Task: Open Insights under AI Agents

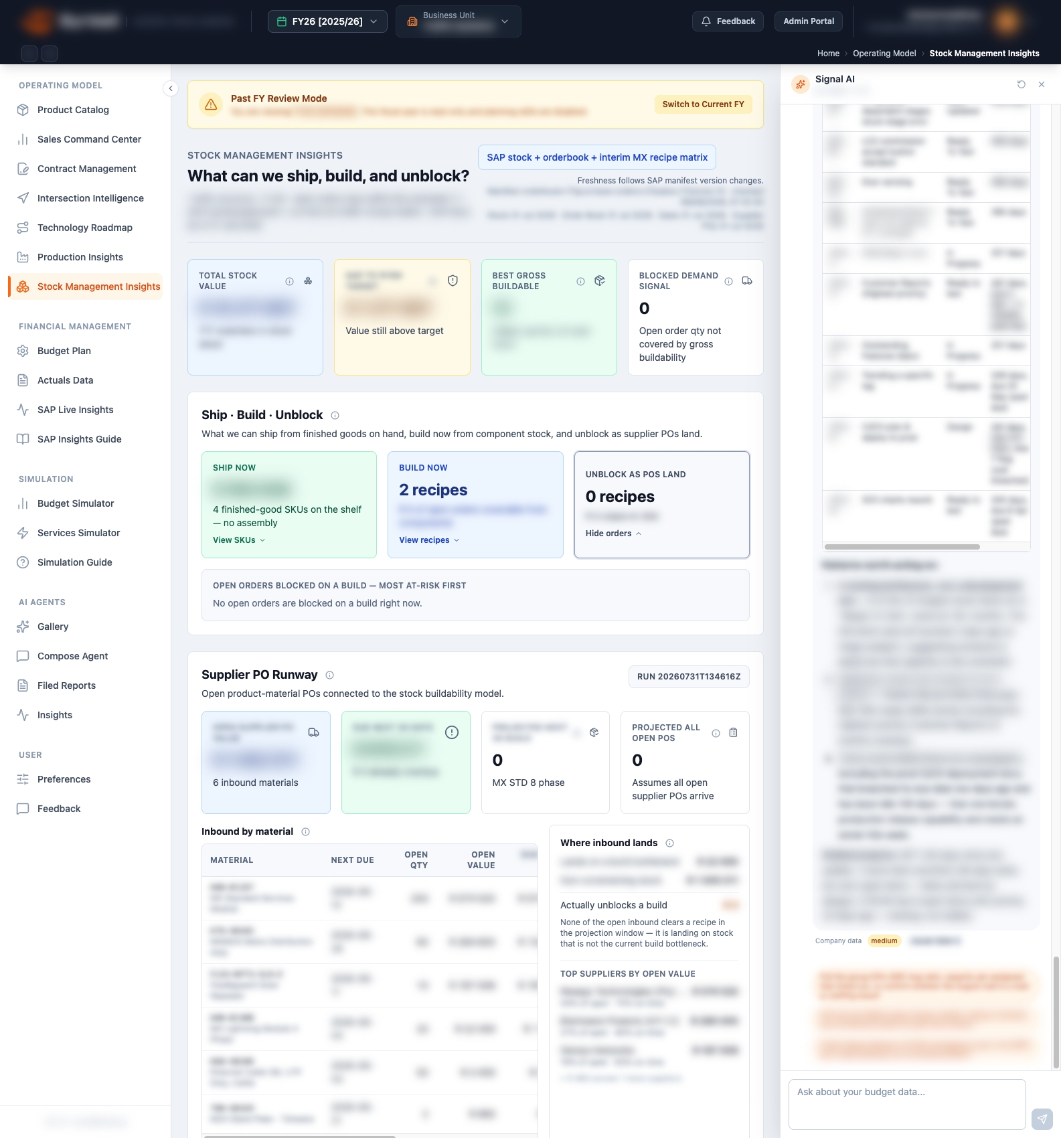Action: pyautogui.click(x=55, y=715)
